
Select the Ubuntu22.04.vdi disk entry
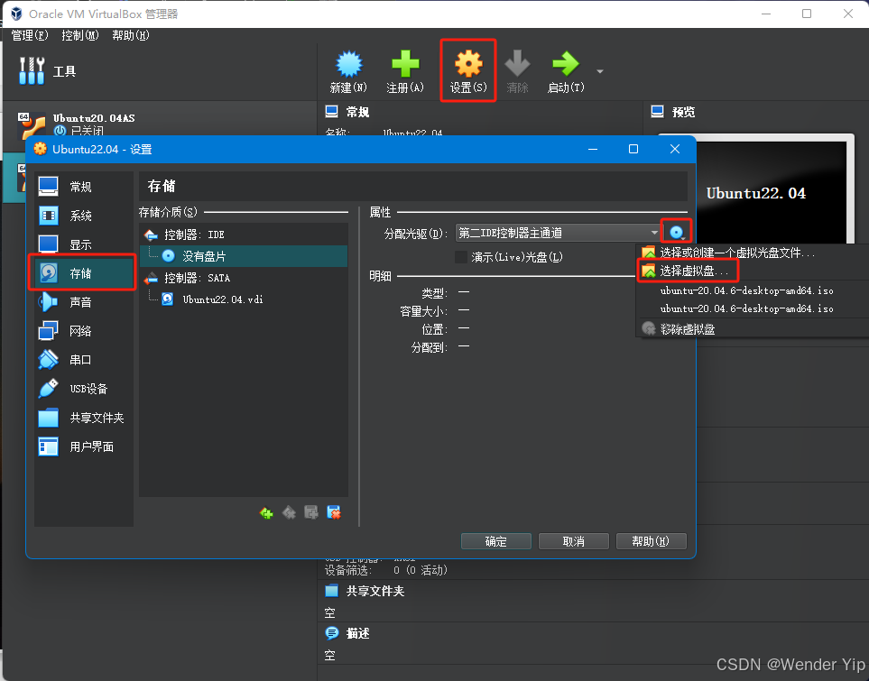point(244,299)
